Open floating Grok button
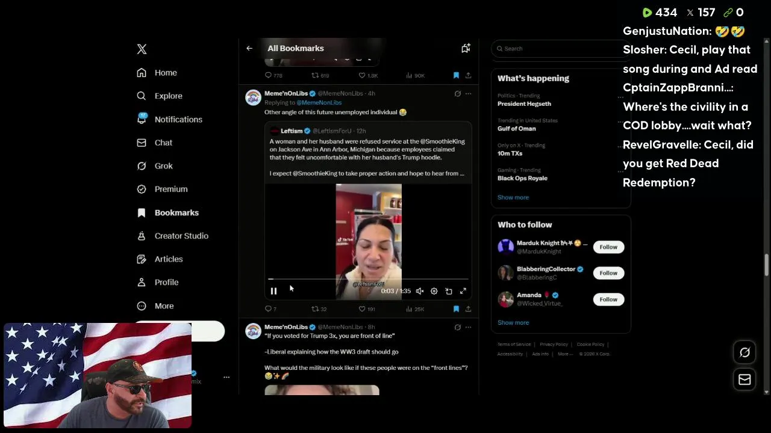 point(744,353)
